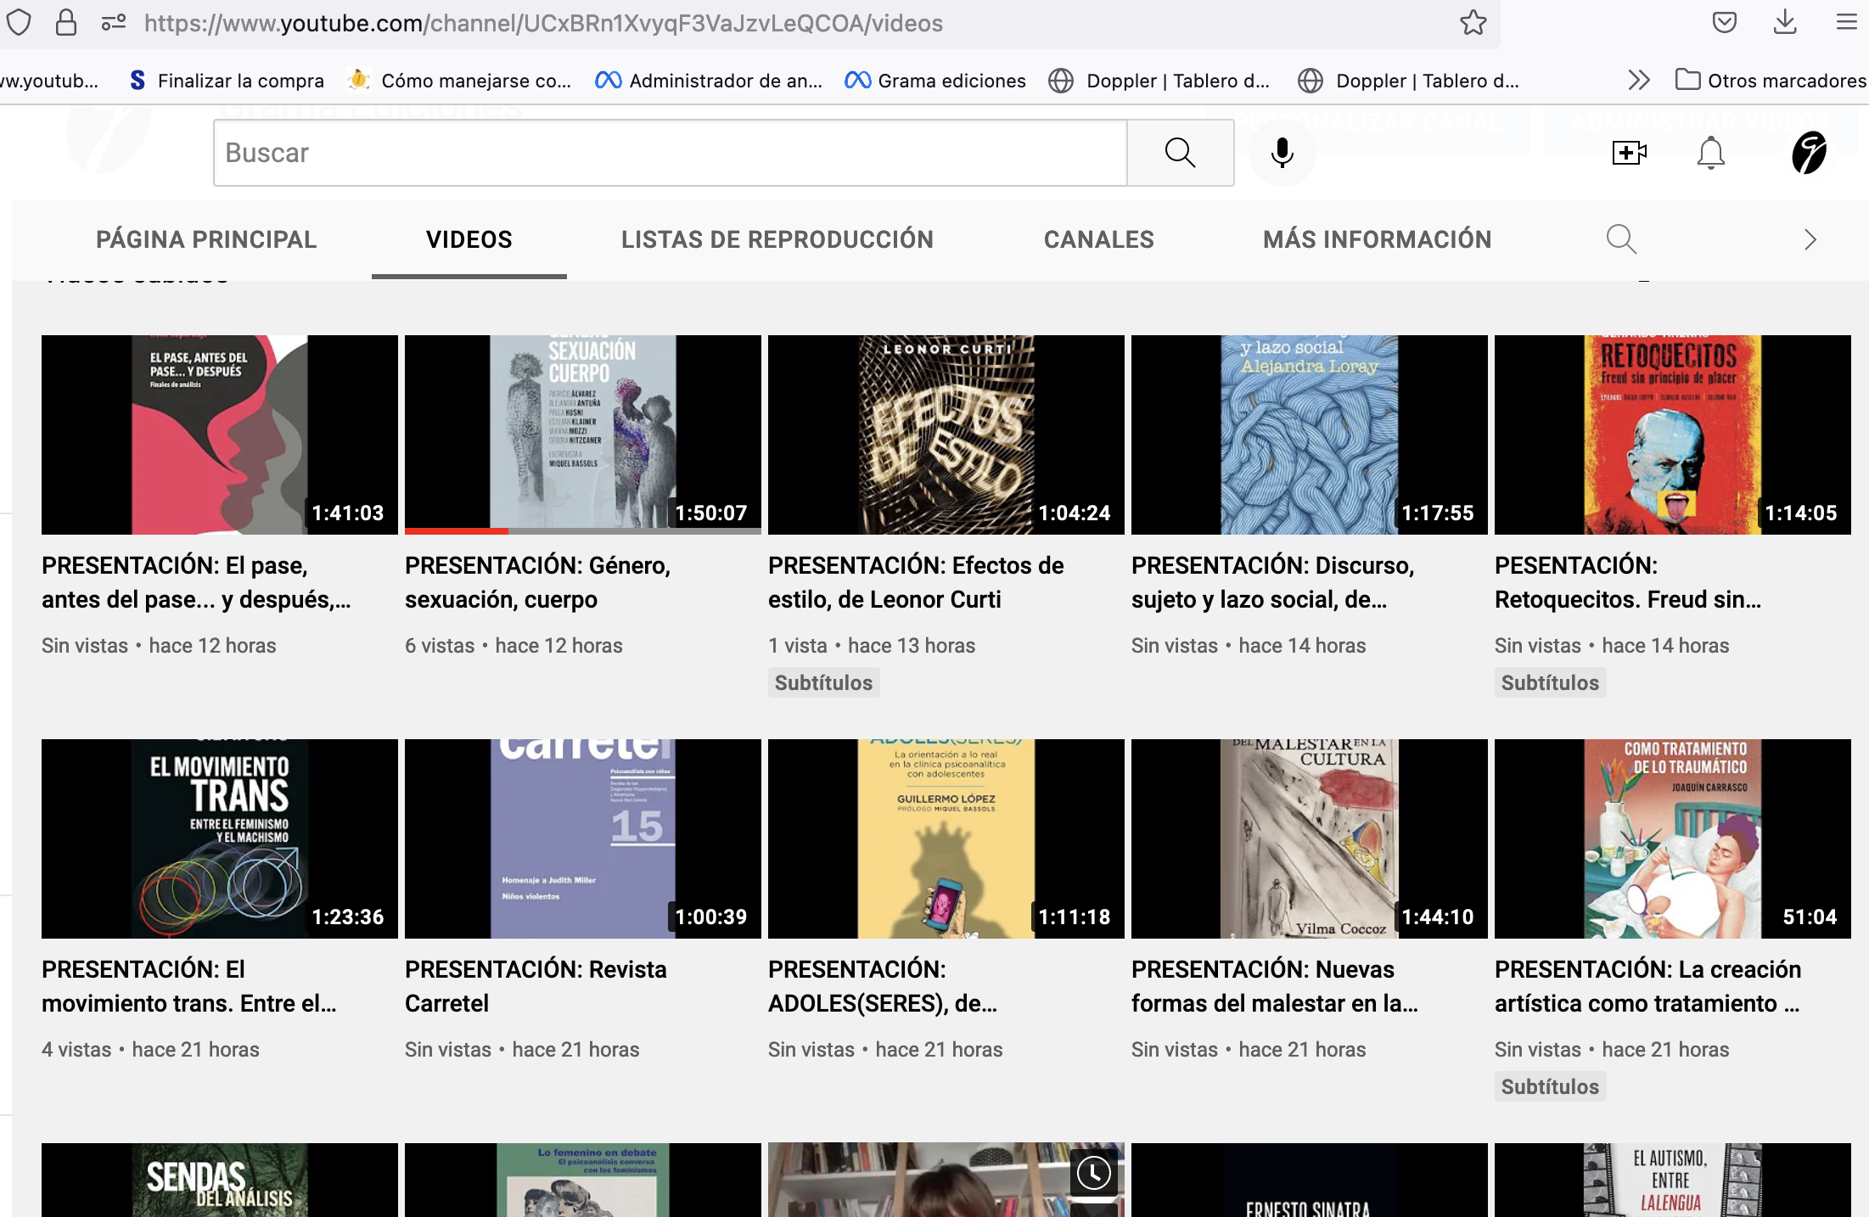
Task: Open Efectos de estilo video thumbnail
Action: coord(946,435)
